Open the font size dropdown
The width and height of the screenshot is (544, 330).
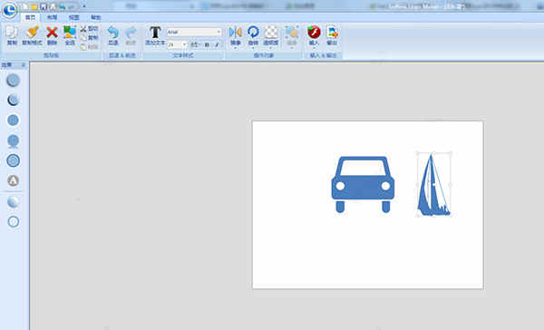coord(177,44)
